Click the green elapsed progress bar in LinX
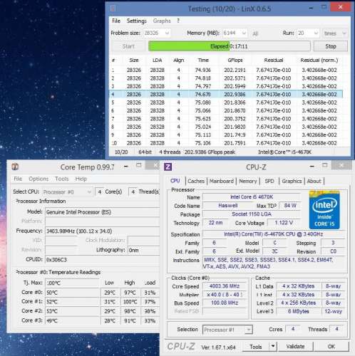The height and width of the screenshot is (356, 355). click(230, 46)
